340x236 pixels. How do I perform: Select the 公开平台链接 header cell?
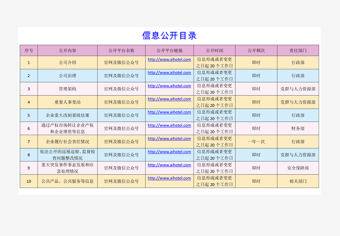[x=169, y=50]
